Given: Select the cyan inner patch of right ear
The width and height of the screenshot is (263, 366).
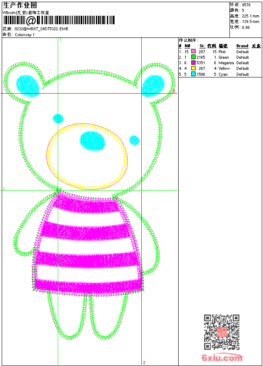Looking at the screenshot, I should pyautogui.click(x=153, y=86).
